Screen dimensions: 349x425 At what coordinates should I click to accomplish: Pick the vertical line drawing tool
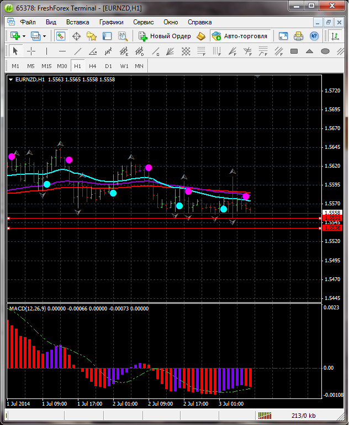(47, 51)
